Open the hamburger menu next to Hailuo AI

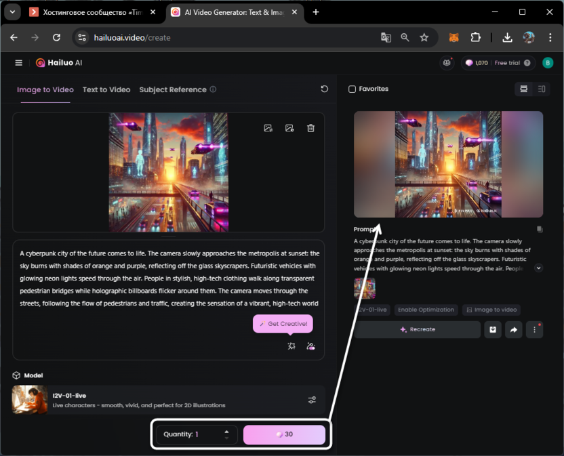pyautogui.click(x=19, y=63)
